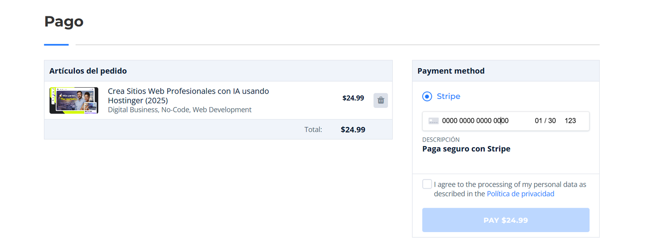Viewport: 650px width, 243px height.
Task: Click the No-Code category
Action: pyautogui.click(x=175, y=110)
